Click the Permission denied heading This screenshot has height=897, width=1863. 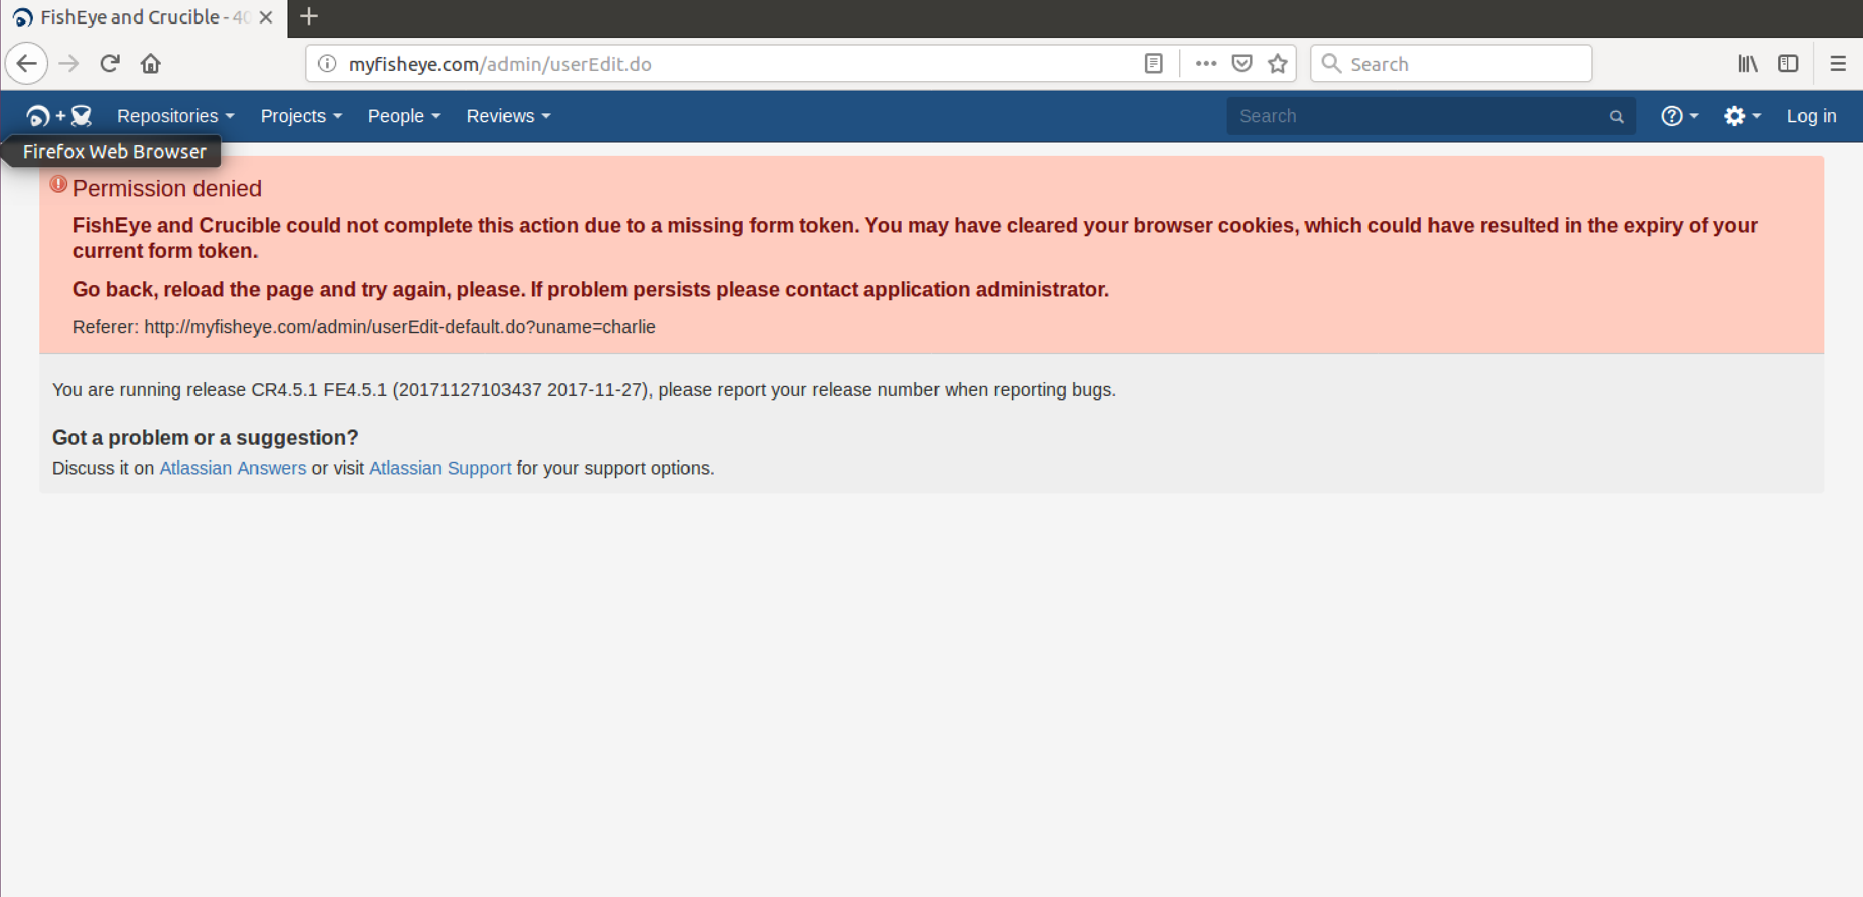coord(167,188)
